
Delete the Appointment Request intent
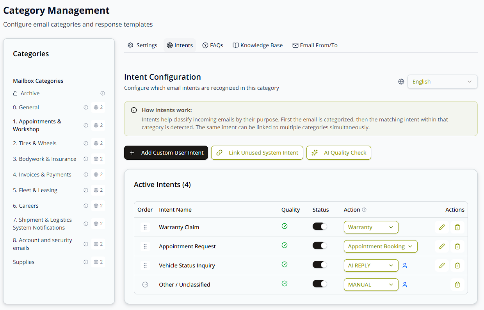click(457, 246)
